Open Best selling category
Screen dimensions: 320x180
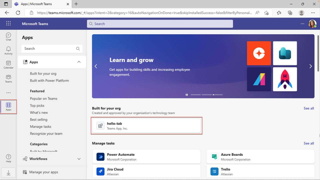coord(38,119)
